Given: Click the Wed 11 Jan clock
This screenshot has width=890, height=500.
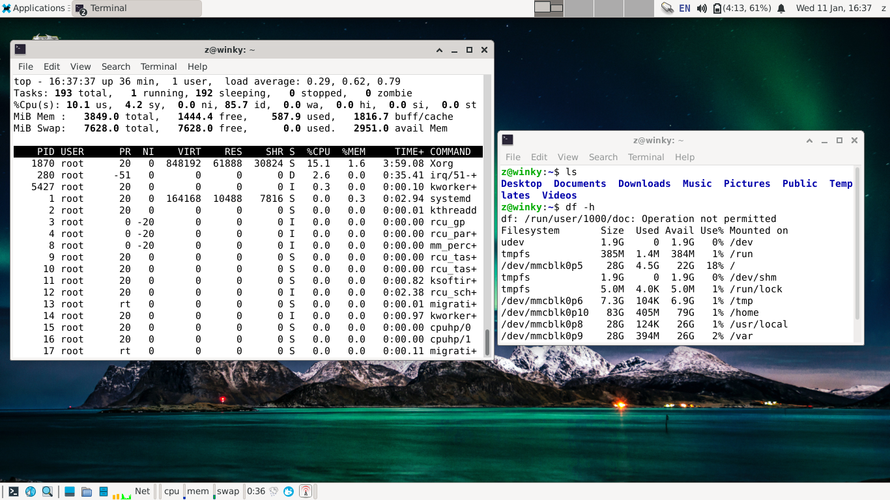Looking at the screenshot, I should [833, 8].
